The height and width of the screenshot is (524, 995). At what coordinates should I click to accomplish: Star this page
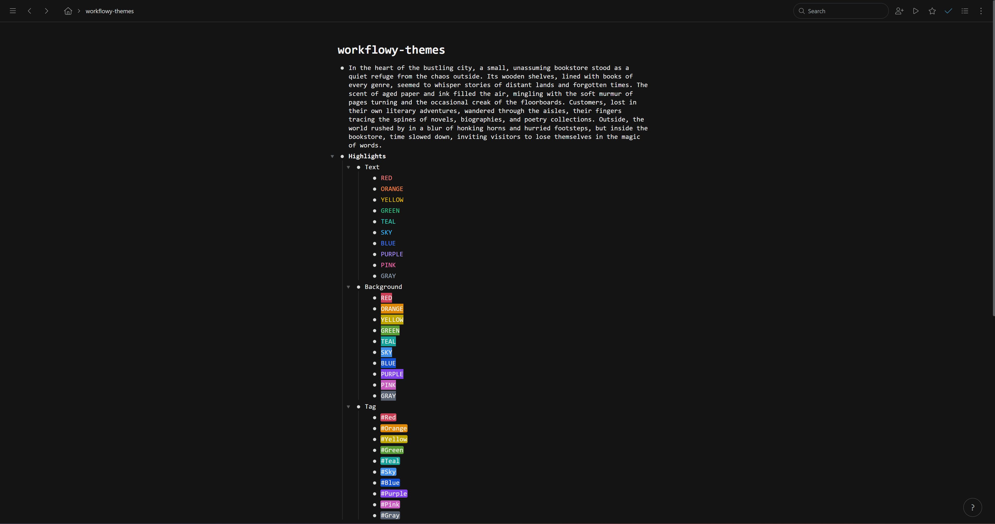click(x=932, y=11)
